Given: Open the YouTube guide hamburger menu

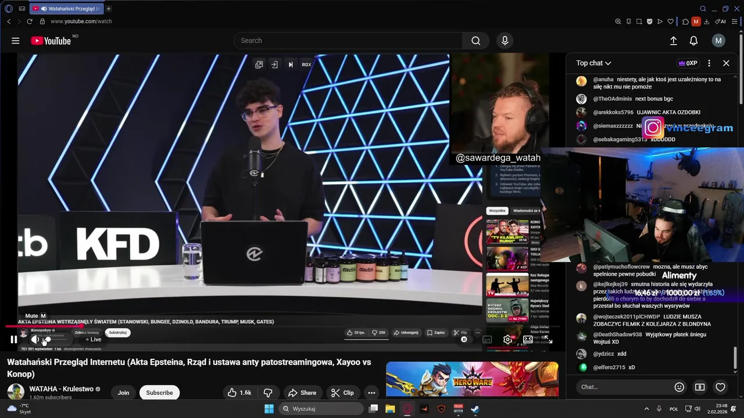Looking at the screenshot, I should point(16,41).
